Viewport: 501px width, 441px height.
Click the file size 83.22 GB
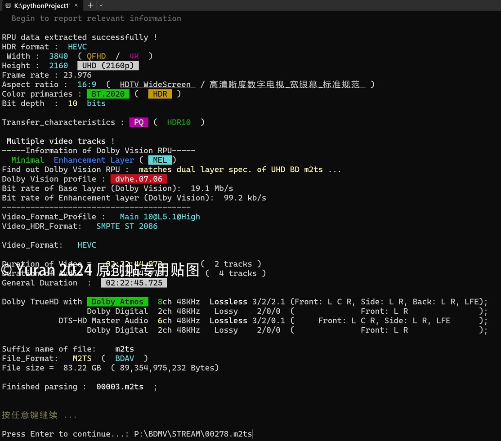tap(82, 368)
